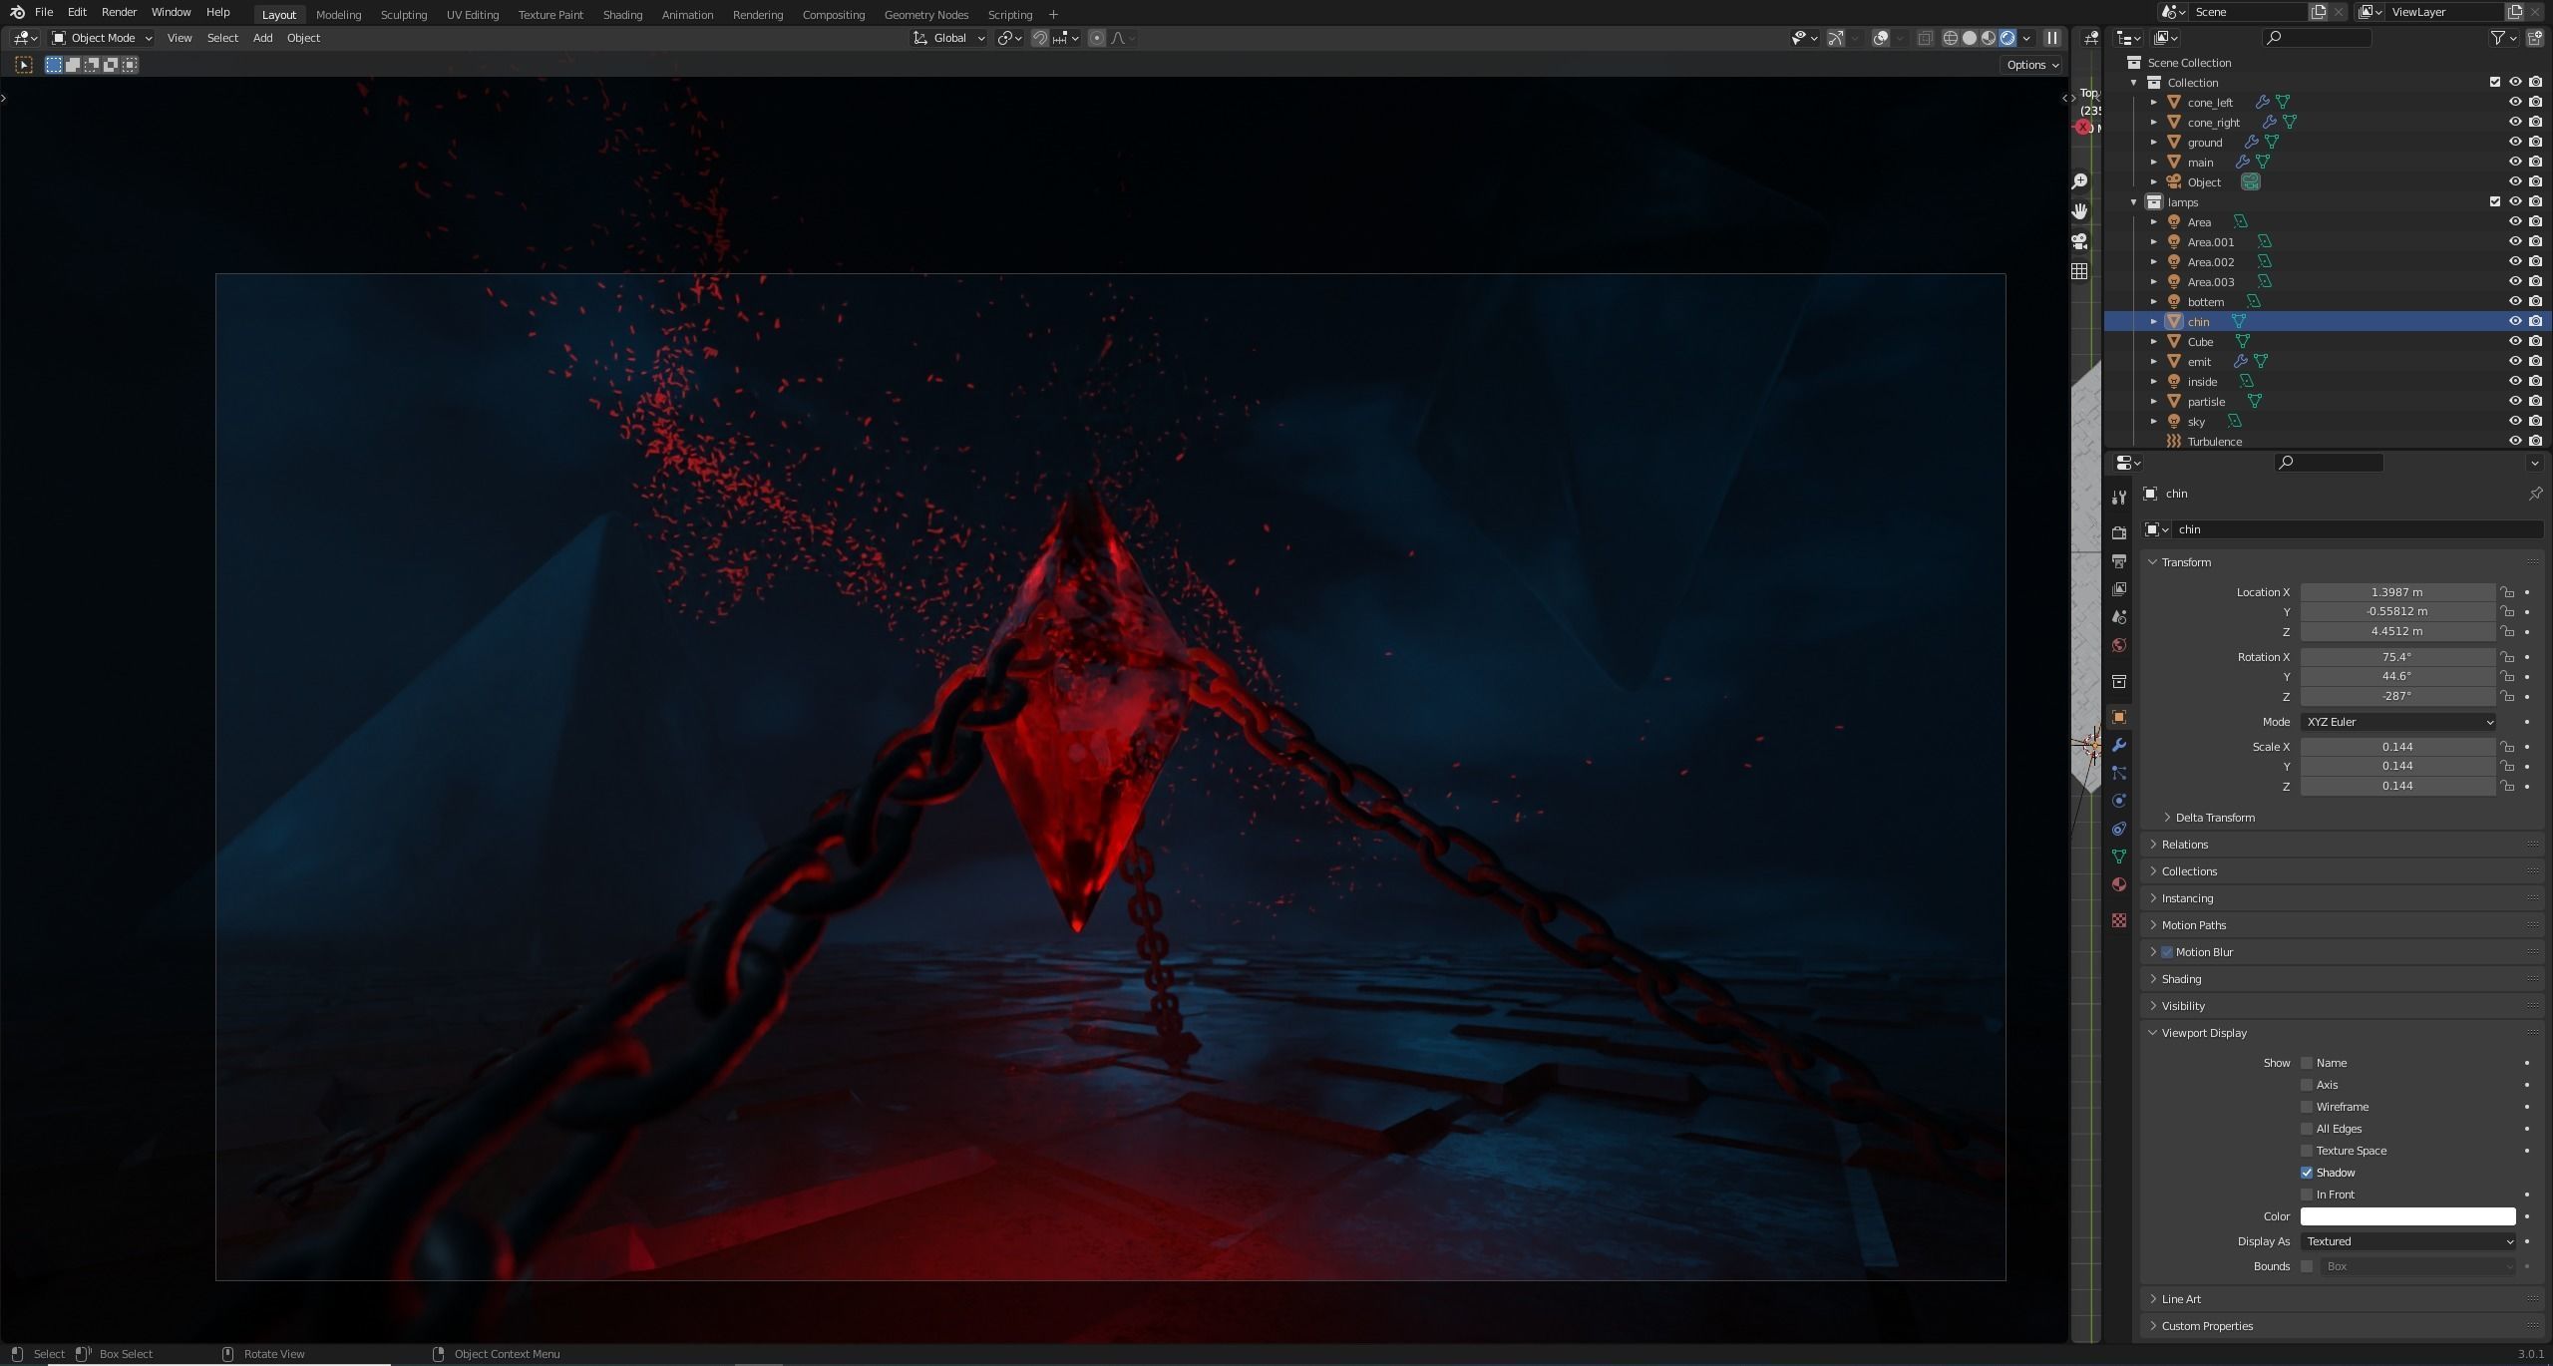Open the Tool properties tab
The width and height of the screenshot is (2553, 1366).
point(2119,498)
